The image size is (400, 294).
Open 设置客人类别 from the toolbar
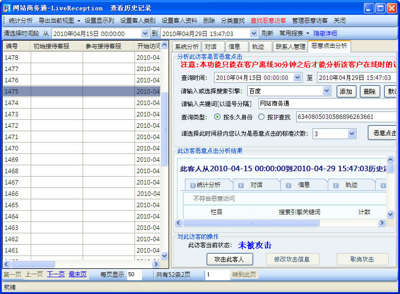(x=138, y=21)
